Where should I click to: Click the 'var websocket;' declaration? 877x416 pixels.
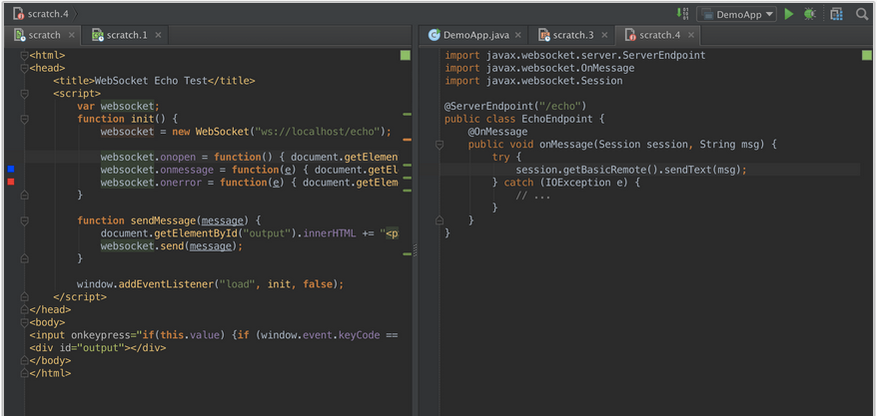tap(119, 106)
